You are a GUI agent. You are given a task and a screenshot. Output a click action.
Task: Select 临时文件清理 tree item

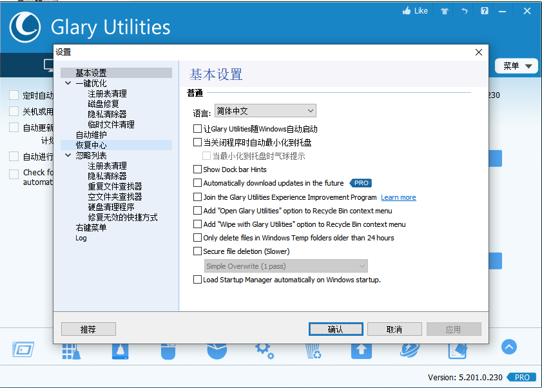tap(111, 124)
